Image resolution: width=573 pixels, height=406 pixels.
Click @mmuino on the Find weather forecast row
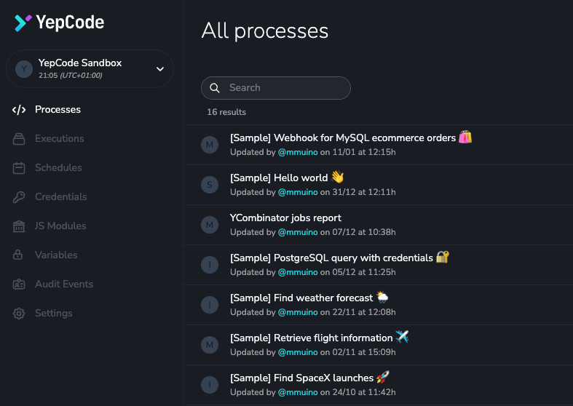(x=298, y=312)
